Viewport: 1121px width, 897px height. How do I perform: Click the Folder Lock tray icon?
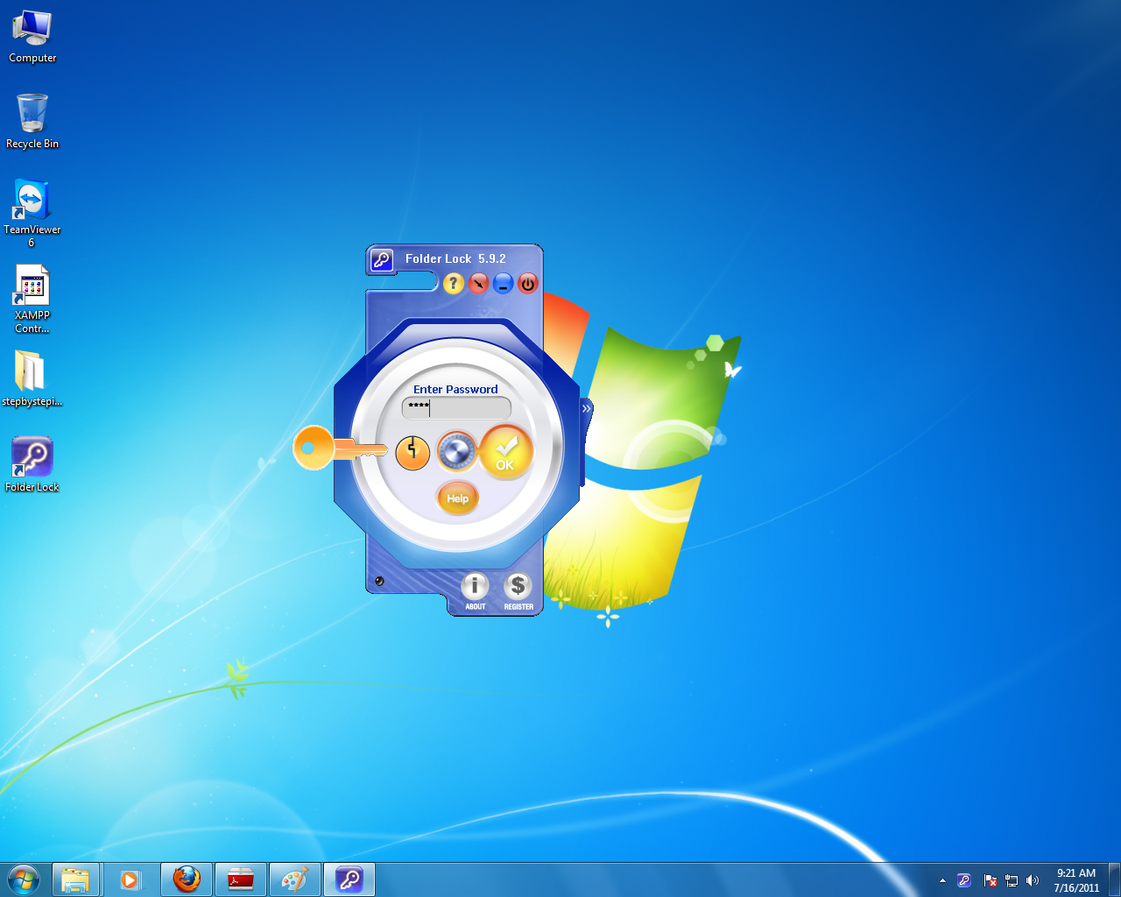click(964, 880)
